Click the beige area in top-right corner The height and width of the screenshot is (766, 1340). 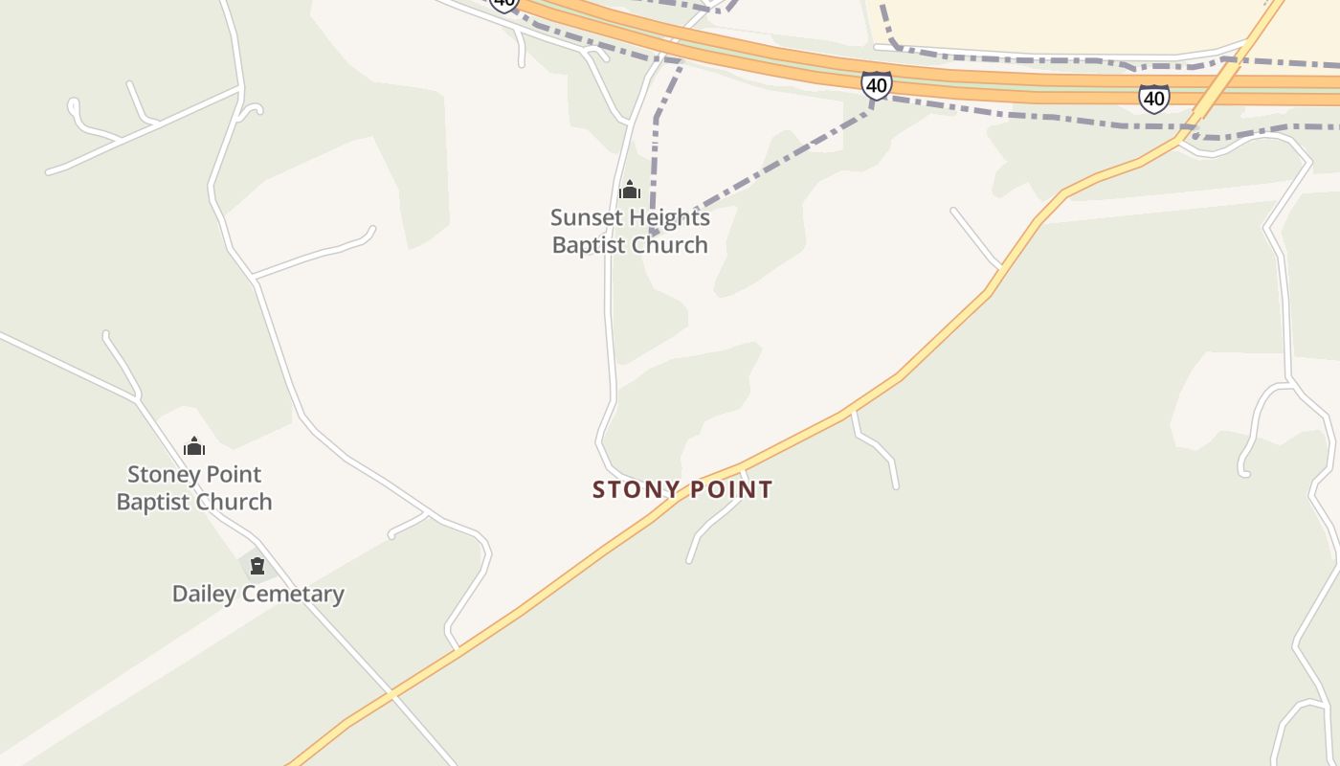click(1072, 24)
